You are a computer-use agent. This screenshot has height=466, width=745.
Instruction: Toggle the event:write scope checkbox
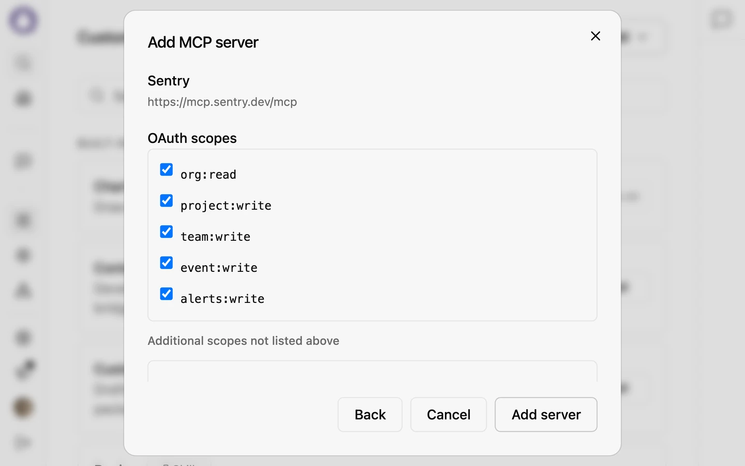coord(166,263)
